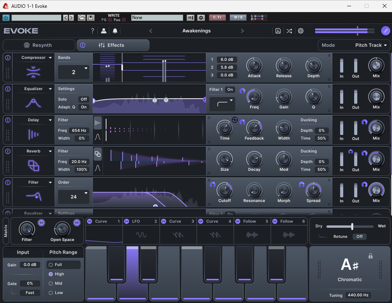This screenshot has height=303, width=392.
Task: Open the Mode Pitch Track dropdown
Action: click(x=354, y=45)
